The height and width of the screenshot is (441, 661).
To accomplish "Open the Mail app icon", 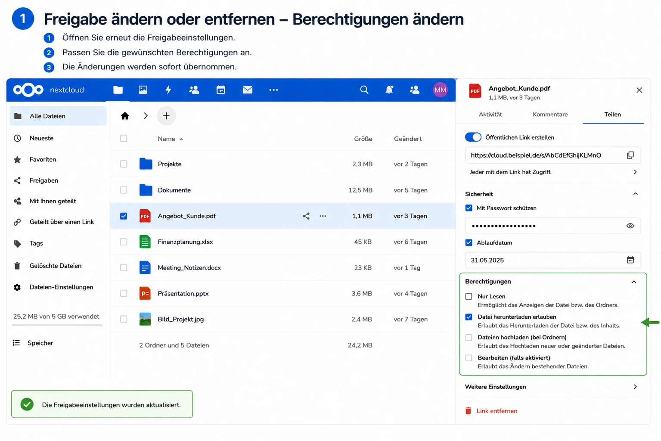I will click(x=248, y=90).
